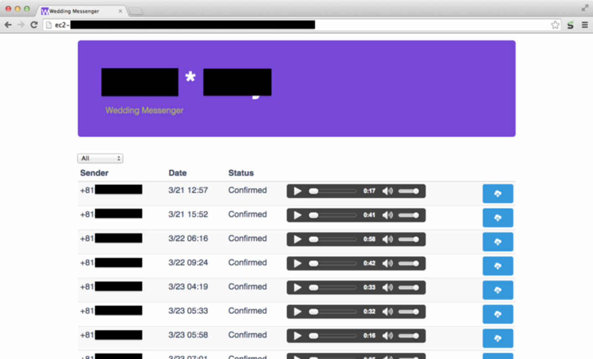The width and height of the screenshot is (593, 359).
Task: Click the Wedding Messenger subtitle
Action: 144,110
